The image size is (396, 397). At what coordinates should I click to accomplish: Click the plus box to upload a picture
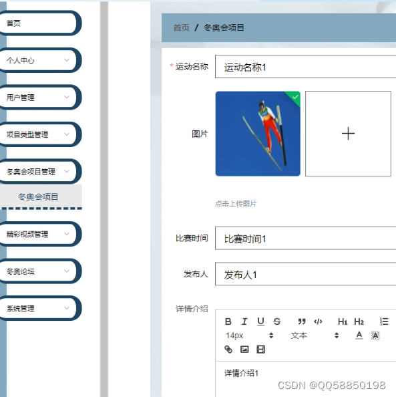(x=348, y=134)
